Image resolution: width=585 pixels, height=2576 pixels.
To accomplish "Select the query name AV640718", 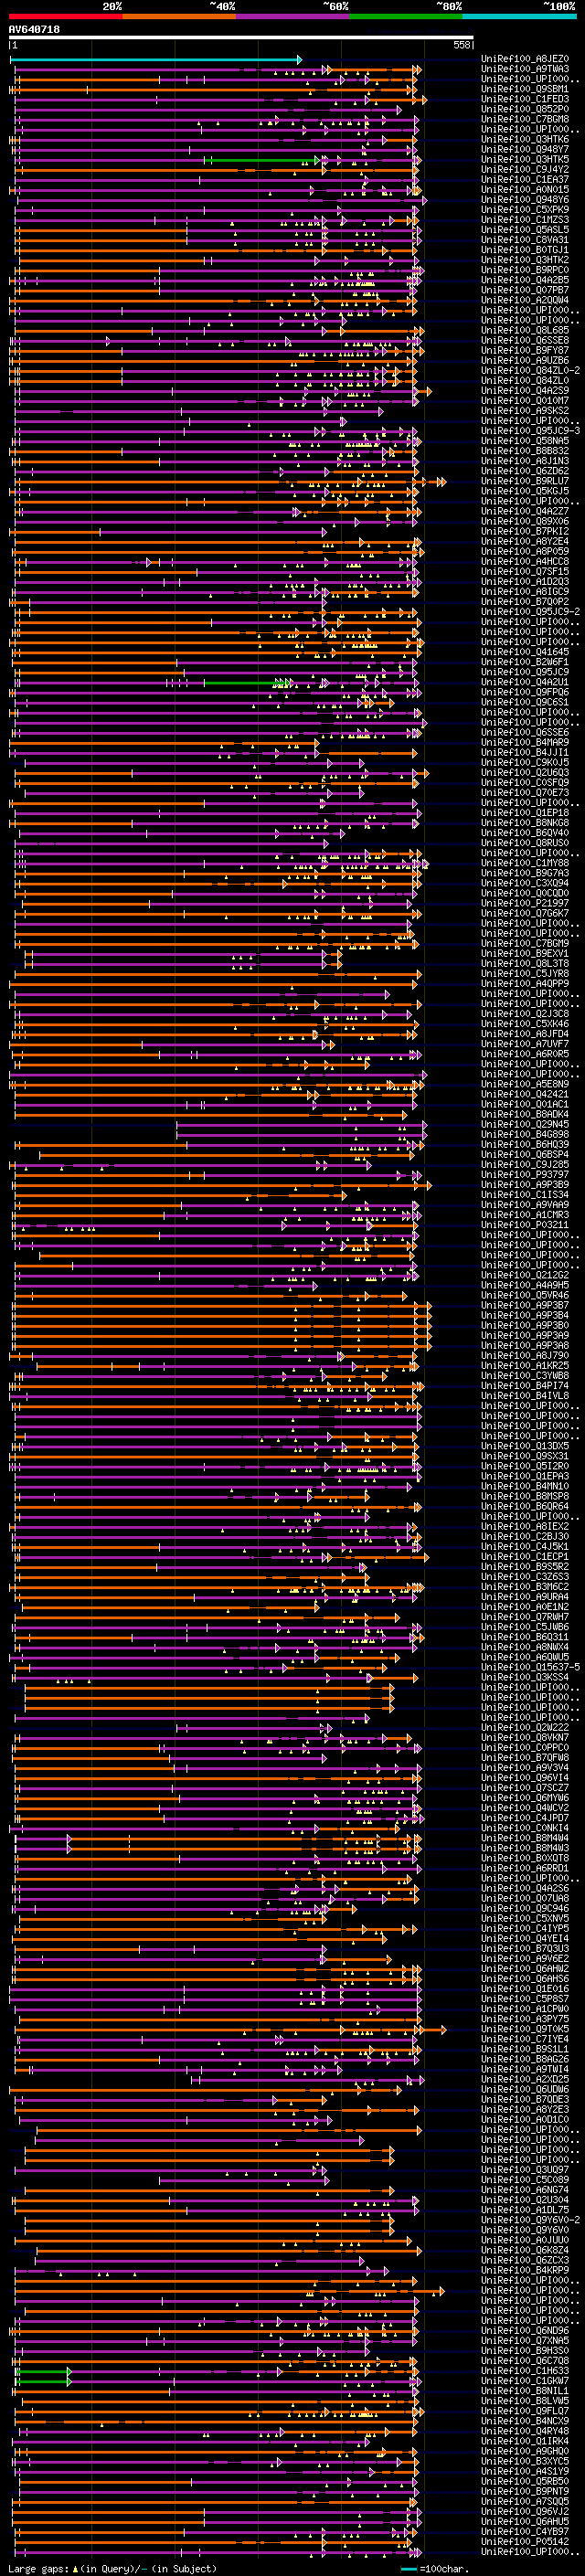I will tap(34, 29).
